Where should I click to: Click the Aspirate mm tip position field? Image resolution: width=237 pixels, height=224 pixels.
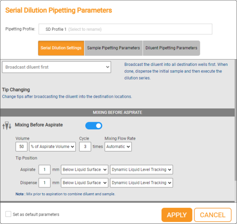point(44,170)
